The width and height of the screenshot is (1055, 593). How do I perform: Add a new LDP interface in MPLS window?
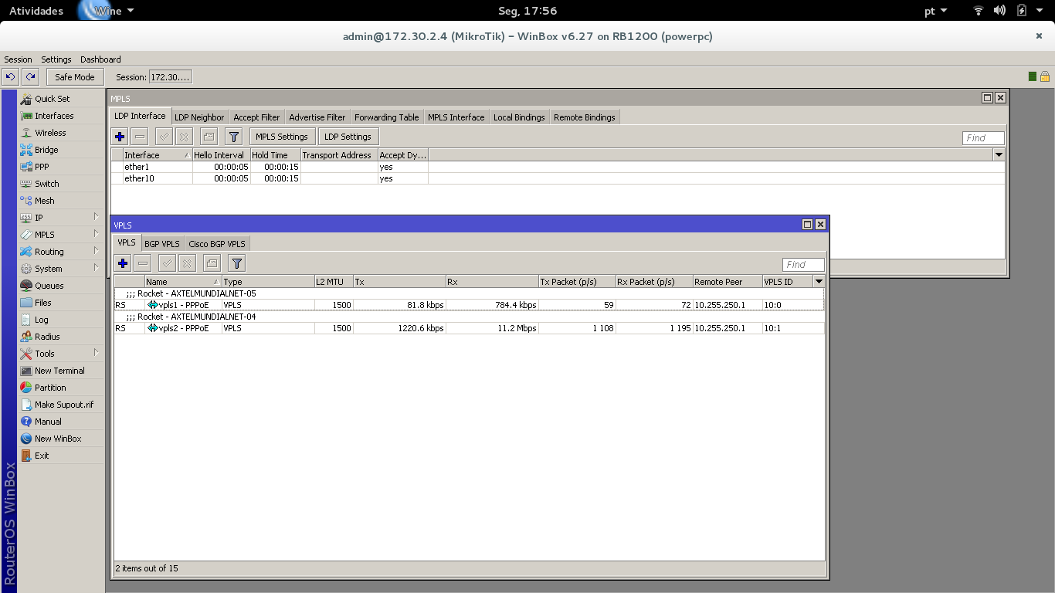tap(120, 137)
